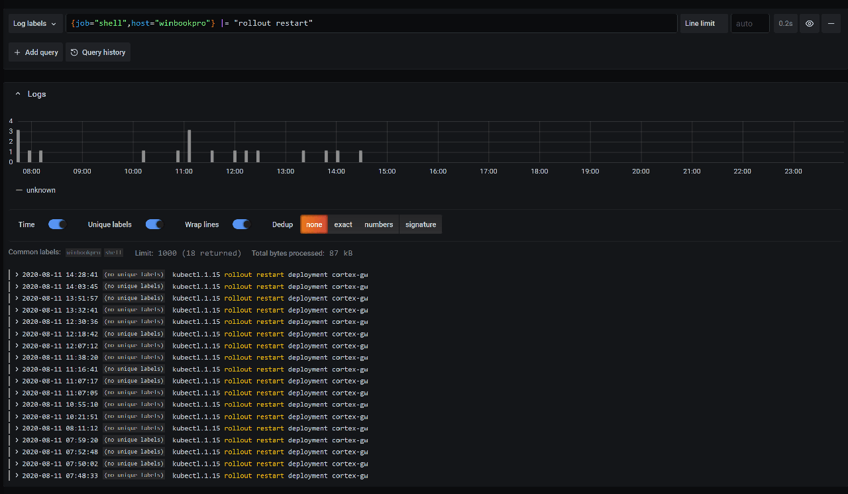Toggle query visibility with the eye icon
The image size is (848, 494).
coord(810,23)
